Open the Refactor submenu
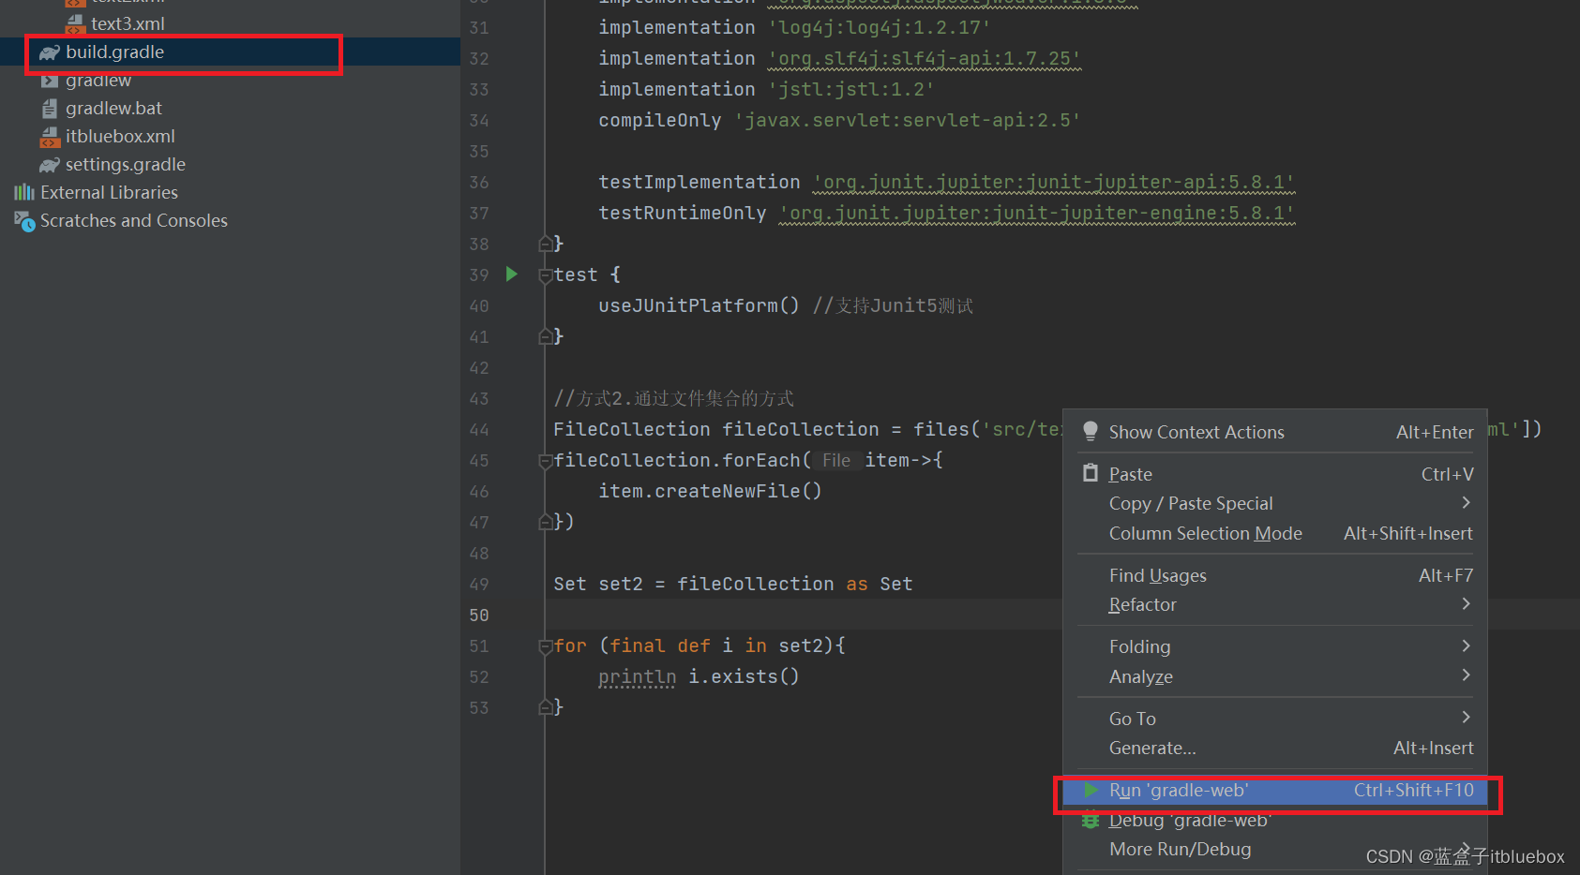This screenshot has width=1580, height=875. (1275, 604)
